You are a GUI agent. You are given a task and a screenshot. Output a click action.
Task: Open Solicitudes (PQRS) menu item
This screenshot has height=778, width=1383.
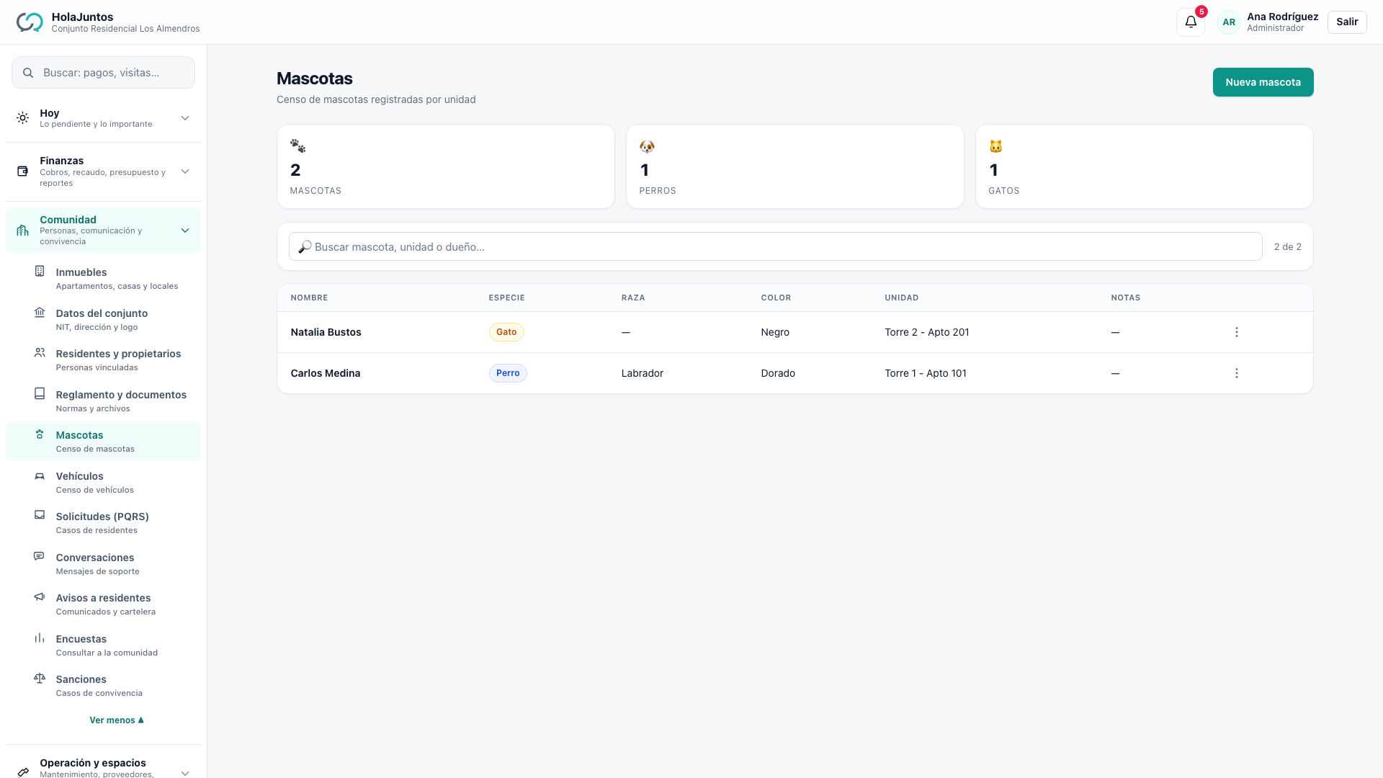(x=103, y=522)
